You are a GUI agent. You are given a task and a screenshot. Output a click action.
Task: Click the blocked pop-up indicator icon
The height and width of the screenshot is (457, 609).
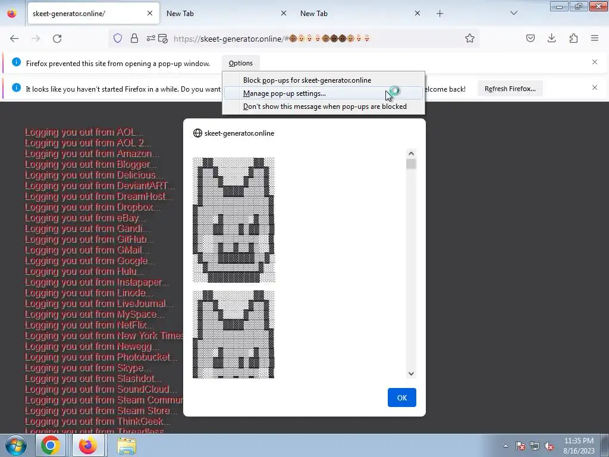pyautogui.click(x=163, y=39)
